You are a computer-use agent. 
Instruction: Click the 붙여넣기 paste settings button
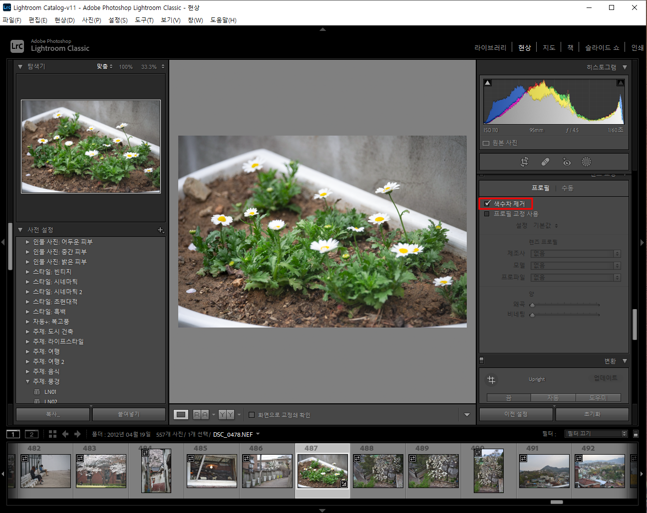coord(129,414)
